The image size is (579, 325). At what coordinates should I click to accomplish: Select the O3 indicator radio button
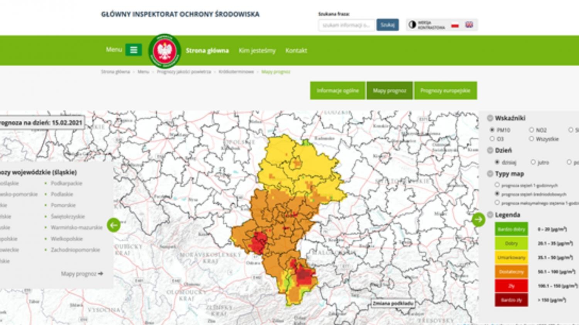point(492,139)
